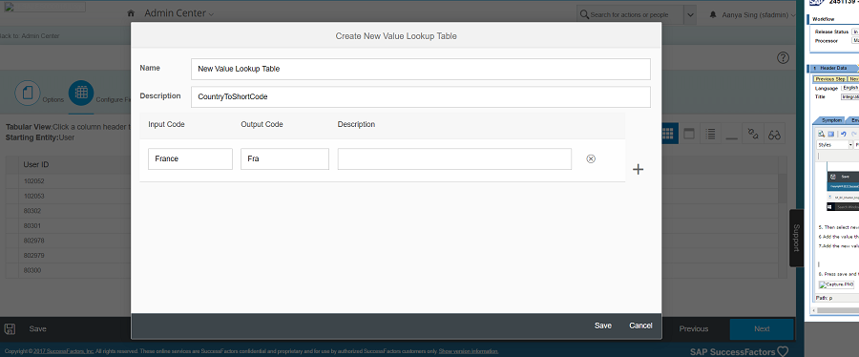Image resolution: width=859 pixels, height=357 pixels.
Task: Click the Title field in right window
Action: coord(849,97)
